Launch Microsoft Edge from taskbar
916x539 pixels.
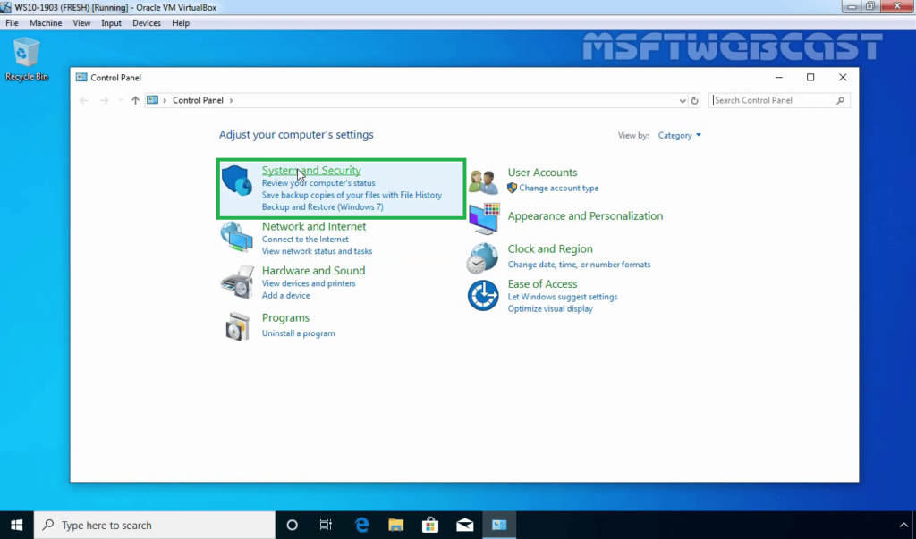(361, 525)
